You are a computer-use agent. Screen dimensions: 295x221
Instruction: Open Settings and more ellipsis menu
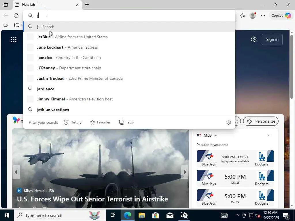point(263,16)
